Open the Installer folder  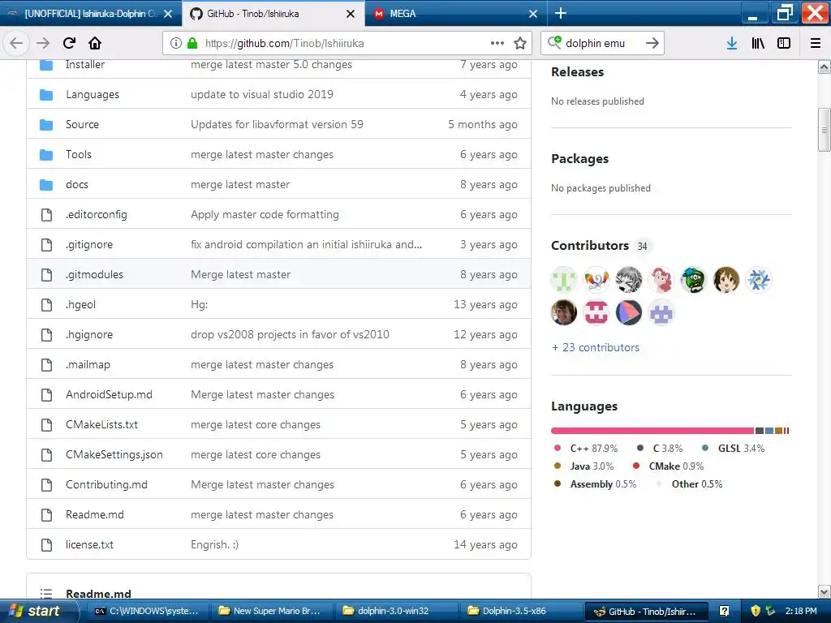[84, 64]
